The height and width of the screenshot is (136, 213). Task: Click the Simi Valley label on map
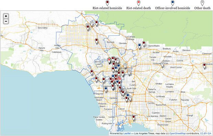43,28
